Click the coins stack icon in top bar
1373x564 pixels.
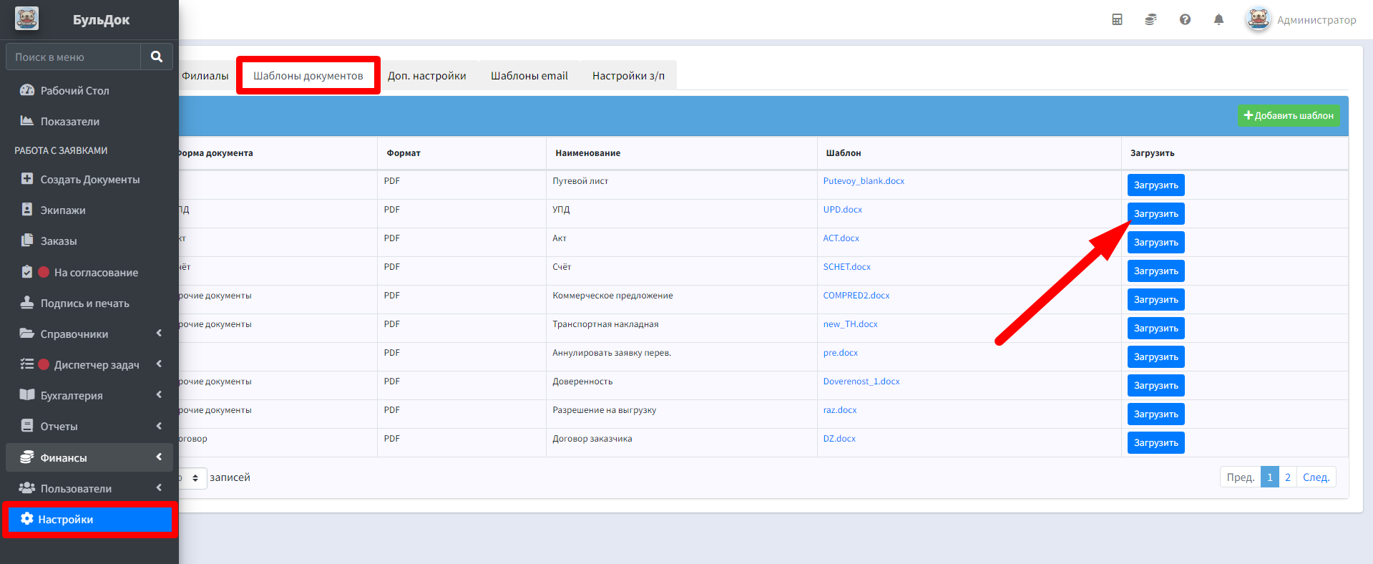click(x=1150, y=19)
